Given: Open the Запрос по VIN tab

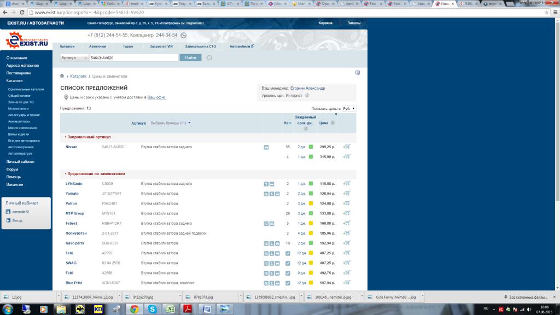Looking at the screenshot, I should pos(161,46).
